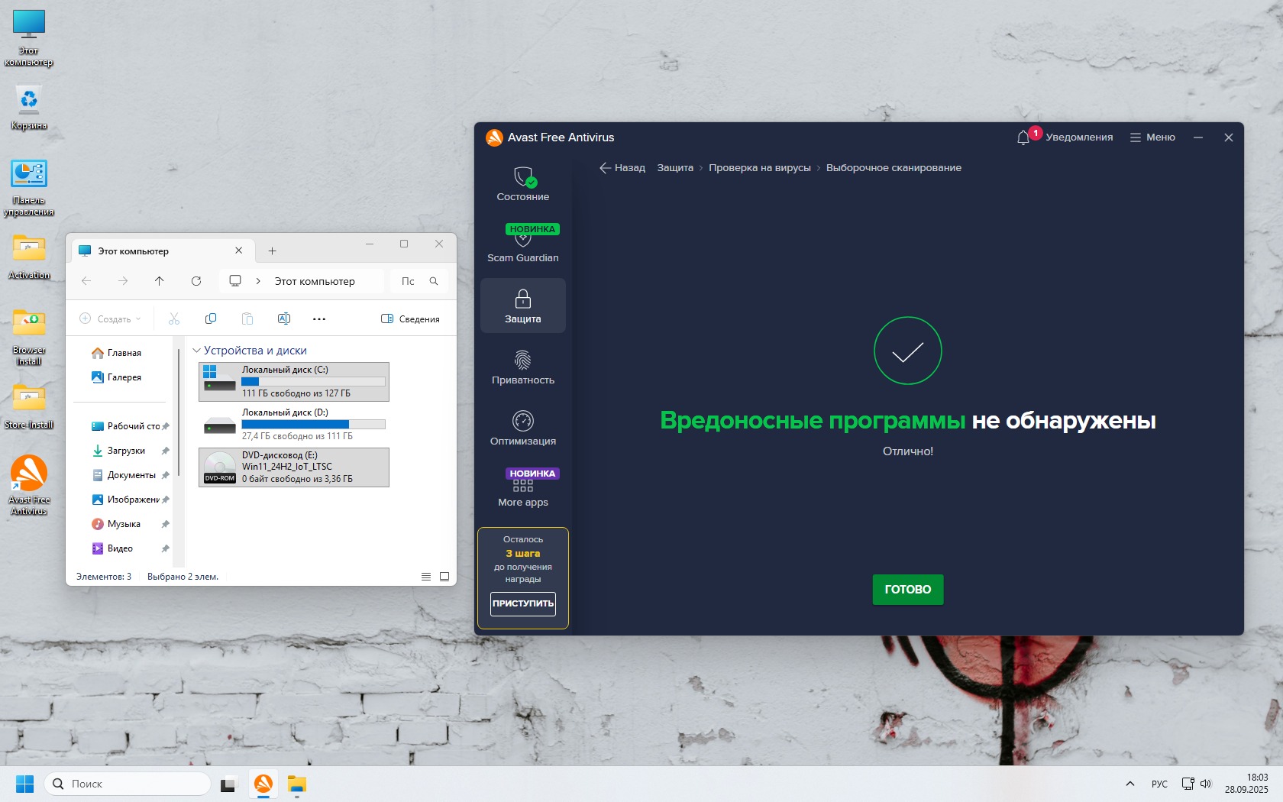Open Avast notifications bell

point(1023,137)
